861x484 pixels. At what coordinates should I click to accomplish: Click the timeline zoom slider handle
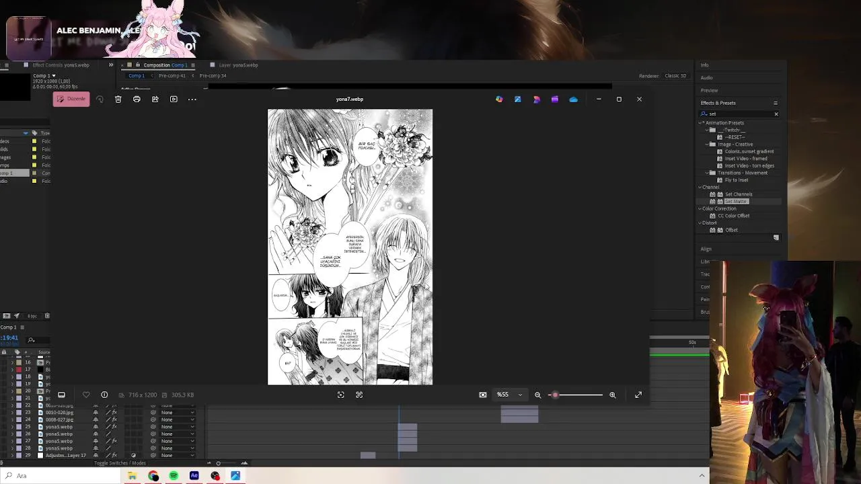click(218, 463)
